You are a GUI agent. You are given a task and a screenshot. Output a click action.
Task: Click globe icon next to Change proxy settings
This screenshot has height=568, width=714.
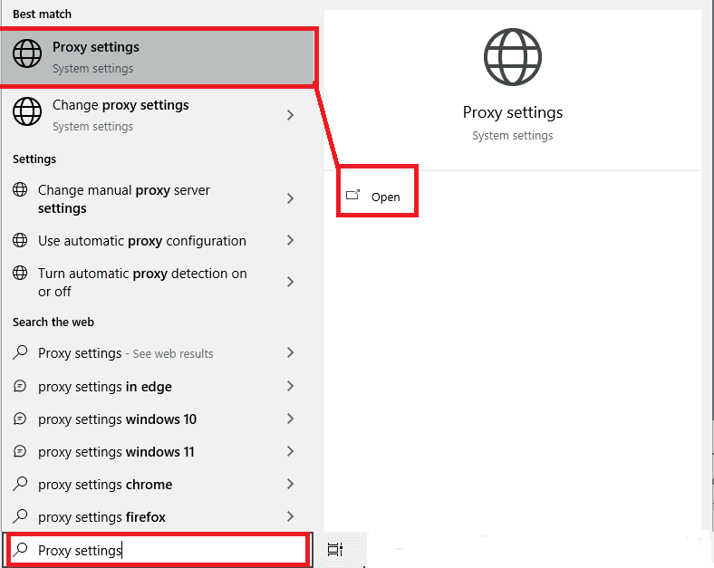tap(27, 114)
